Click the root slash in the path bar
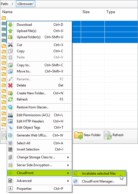The image size is (138, 194). (12, 4)
